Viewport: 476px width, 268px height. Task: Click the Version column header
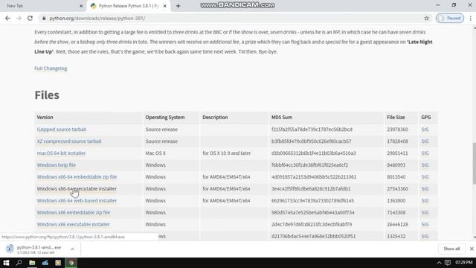click(45, 117)
